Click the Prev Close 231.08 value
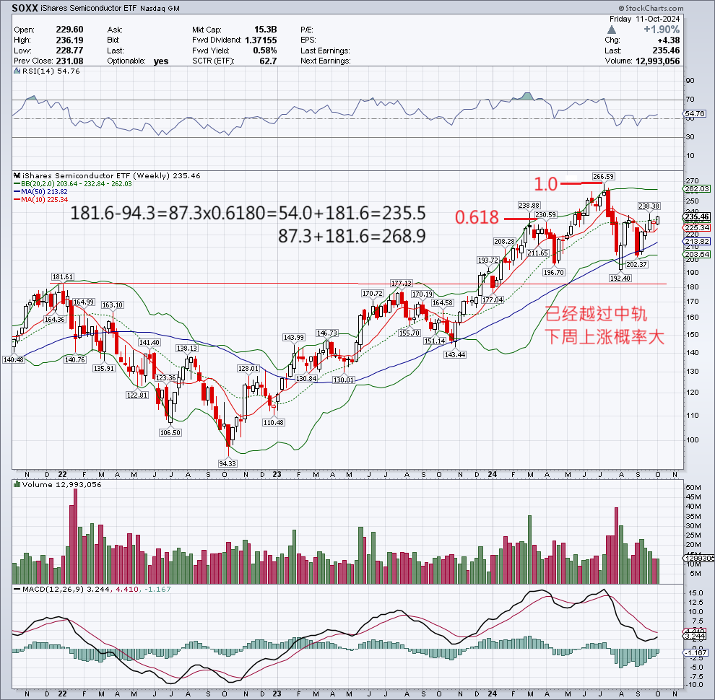 tap(69, 61)
